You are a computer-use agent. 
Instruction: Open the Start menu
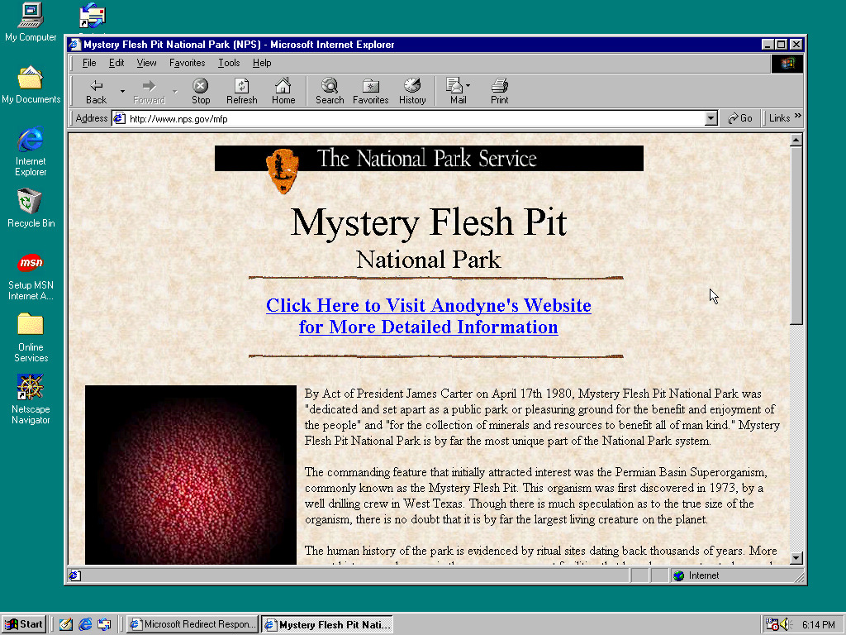coord(24,624)
